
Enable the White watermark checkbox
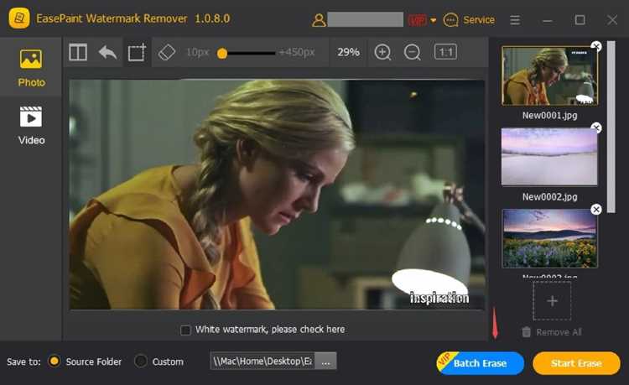[x=185, y=330]
